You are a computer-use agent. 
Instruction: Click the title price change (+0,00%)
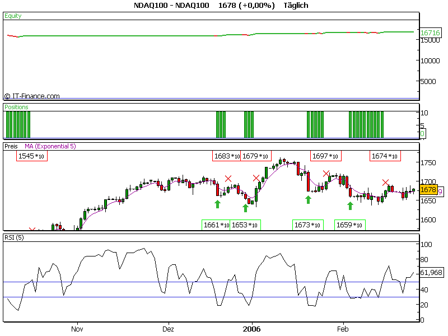[x=258, y=6]
